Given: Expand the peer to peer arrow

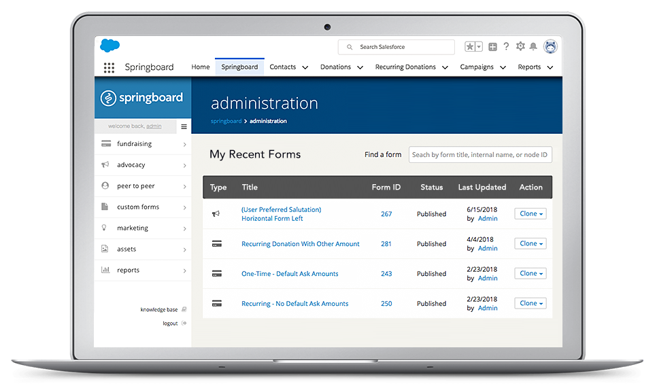Looking at the screenshot, I should (x=184, y=187).
